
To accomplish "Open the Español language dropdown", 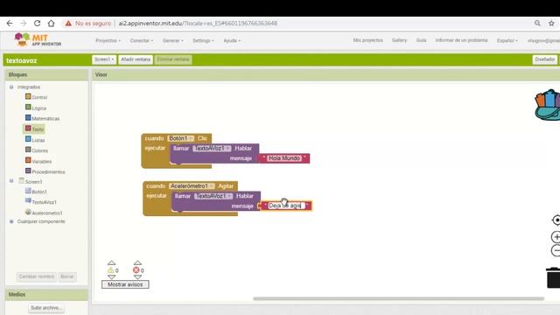I will tap(507, 40).
